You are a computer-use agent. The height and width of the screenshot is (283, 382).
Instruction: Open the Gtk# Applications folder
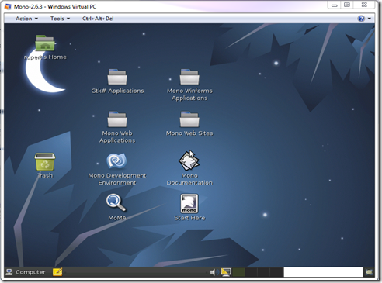point(117,77)
